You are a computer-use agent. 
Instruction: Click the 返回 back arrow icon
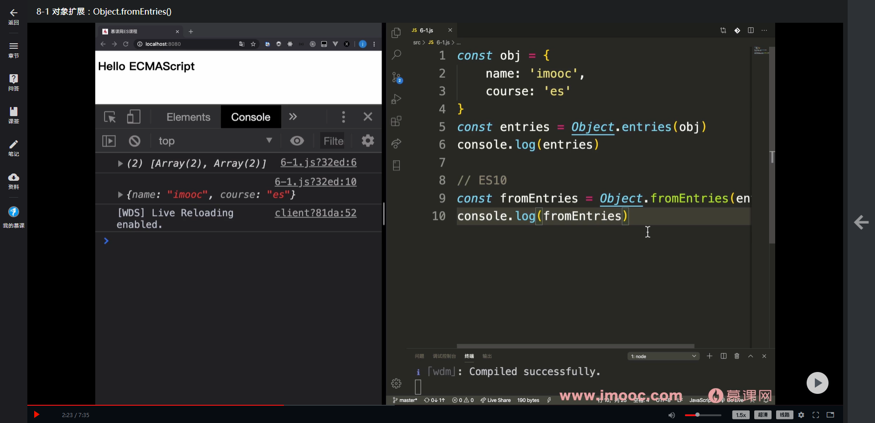point(14,13)
